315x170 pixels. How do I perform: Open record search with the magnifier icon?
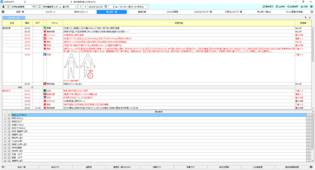[x=288, y=7]
